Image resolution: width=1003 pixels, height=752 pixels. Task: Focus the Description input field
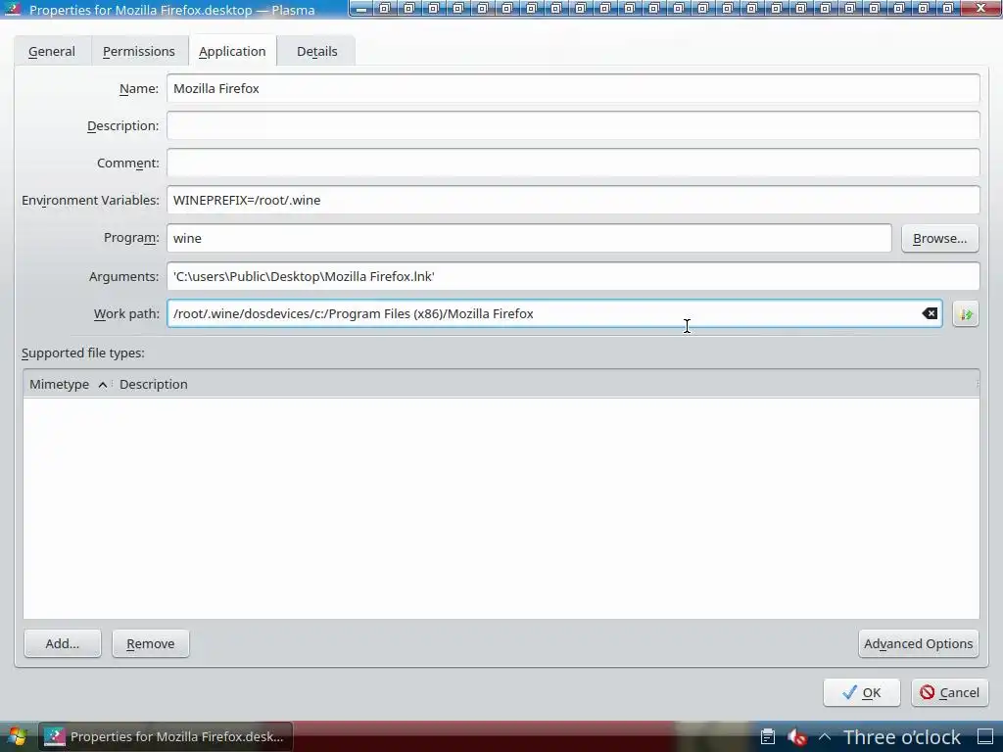(572, 125)
